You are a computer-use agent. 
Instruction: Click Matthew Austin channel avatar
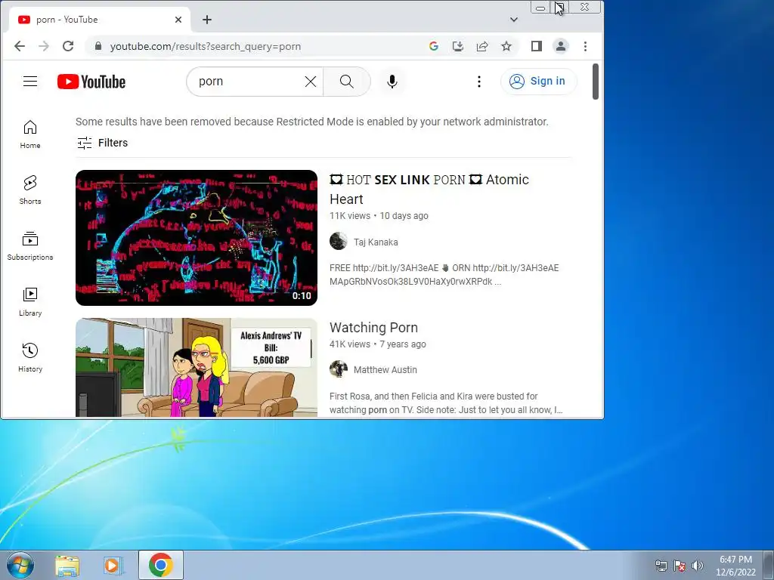coord(338,369)
